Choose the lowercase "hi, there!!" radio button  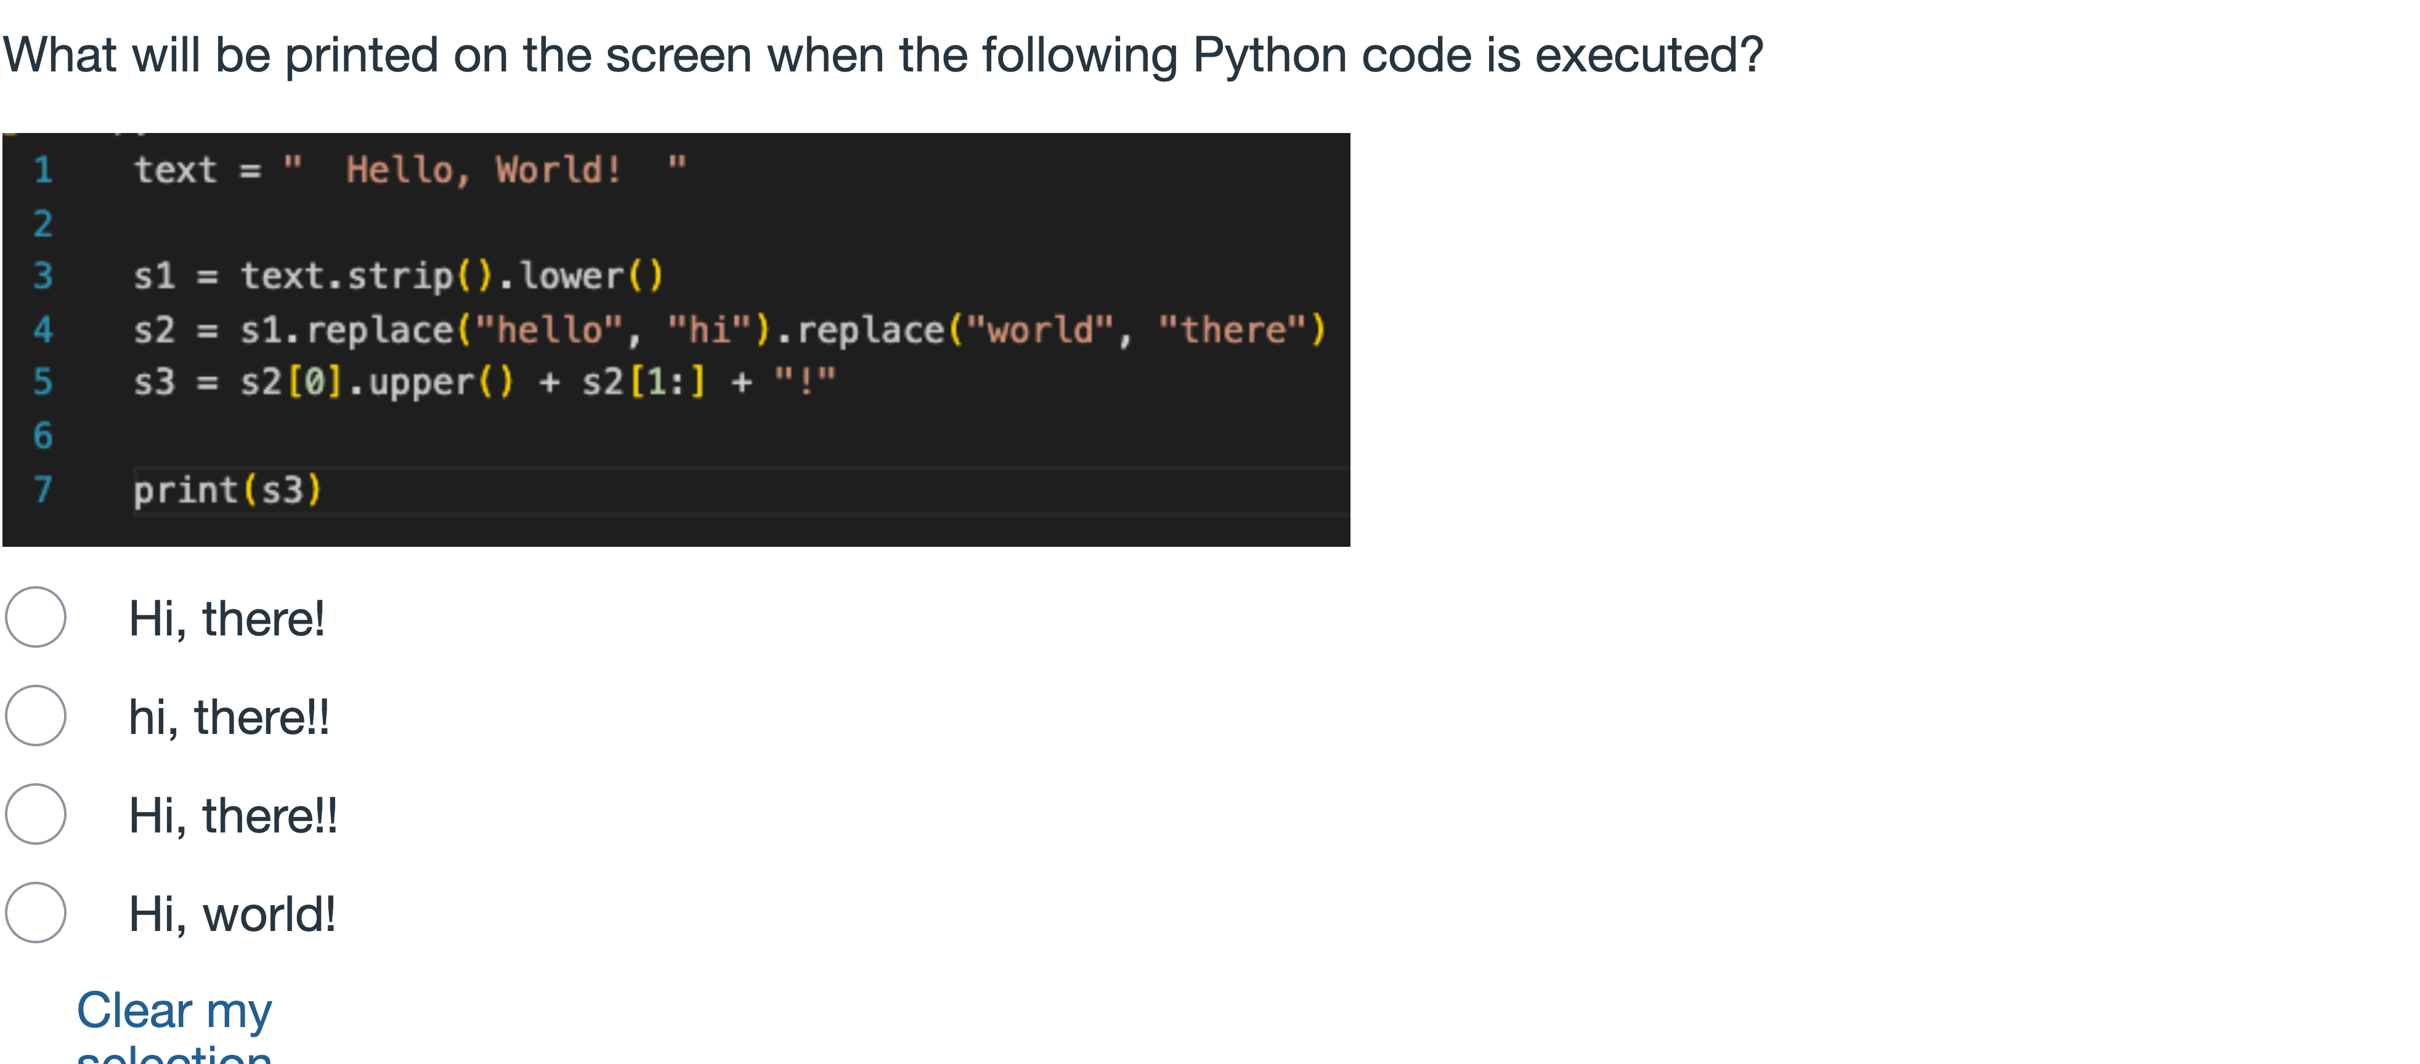tap(36, 715)
